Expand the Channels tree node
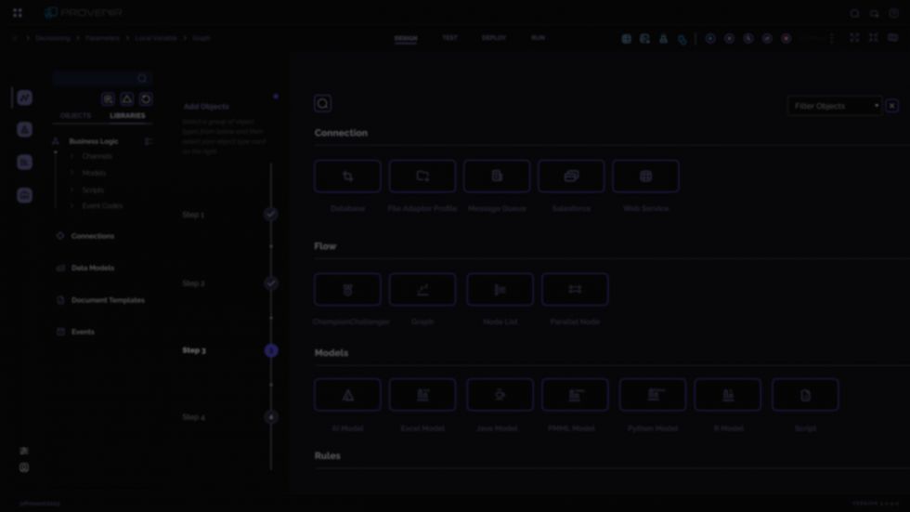This screenshot has height=512, width=910. click(72, 156)
